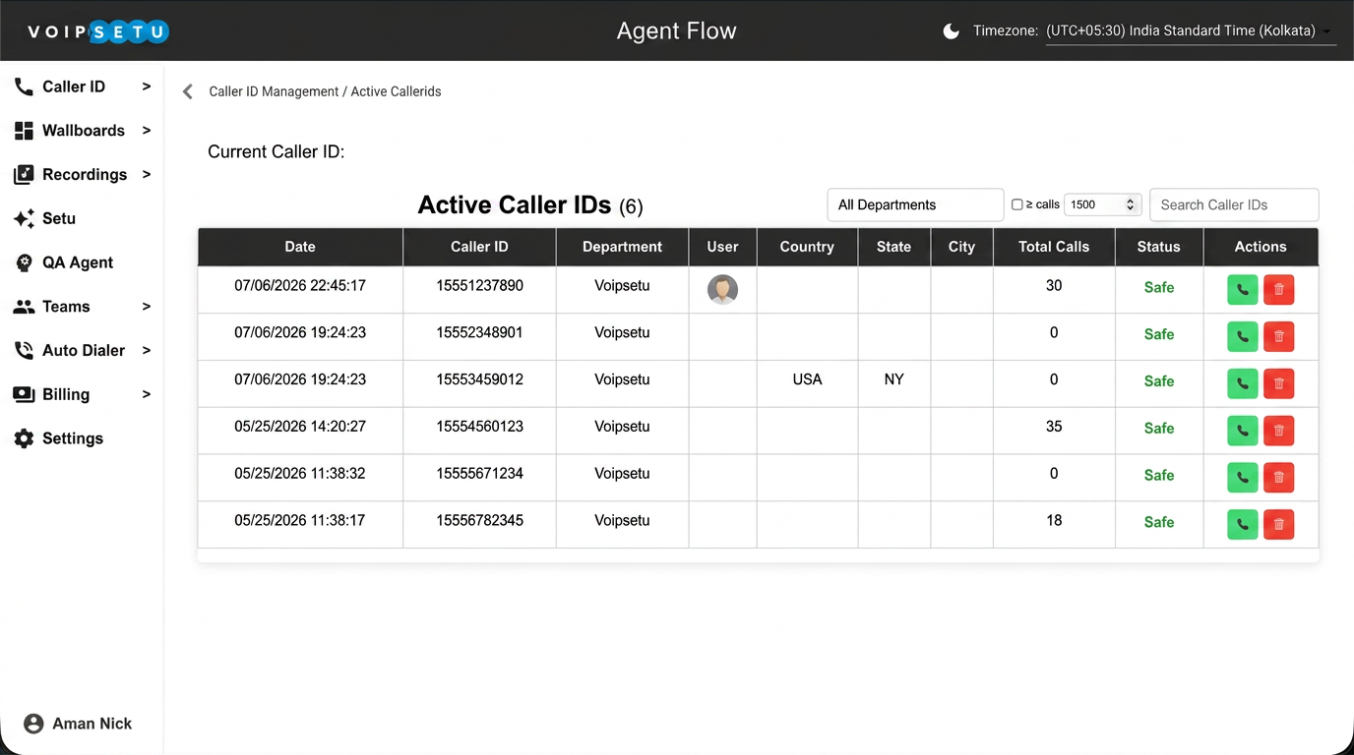The width and height of the screenshot is (1354, 755).
Task: Delete caller ID 15554560123
Action: pos(1278,431)
